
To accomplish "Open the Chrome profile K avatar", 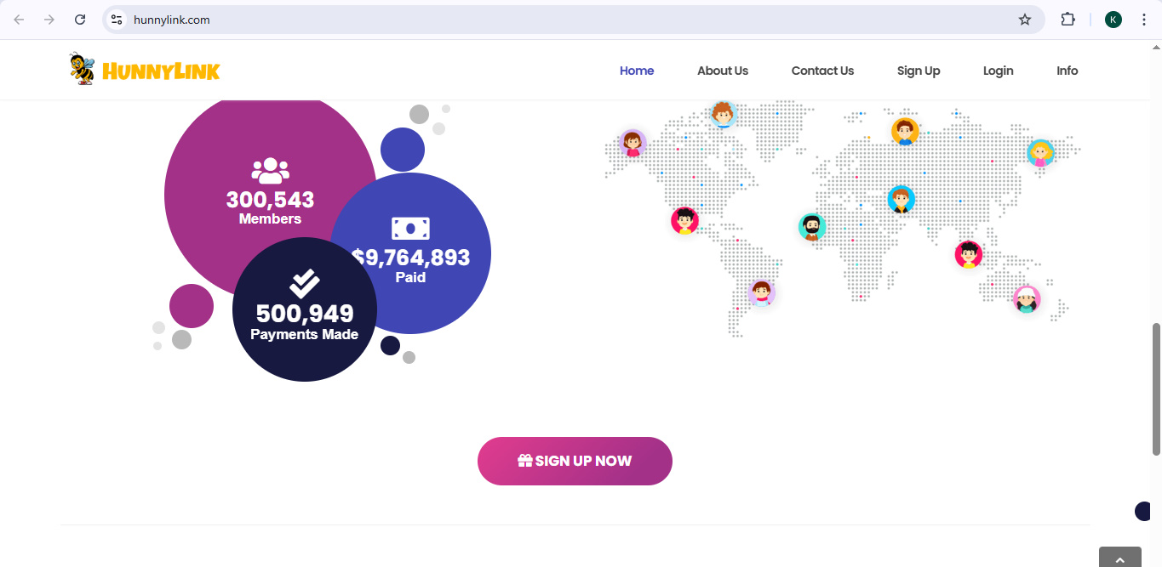I will pyautogui.click(x=1113, y=20).
